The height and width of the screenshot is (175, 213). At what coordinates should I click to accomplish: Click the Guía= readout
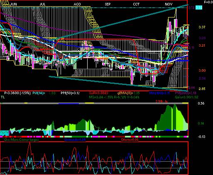coord(186,97)
